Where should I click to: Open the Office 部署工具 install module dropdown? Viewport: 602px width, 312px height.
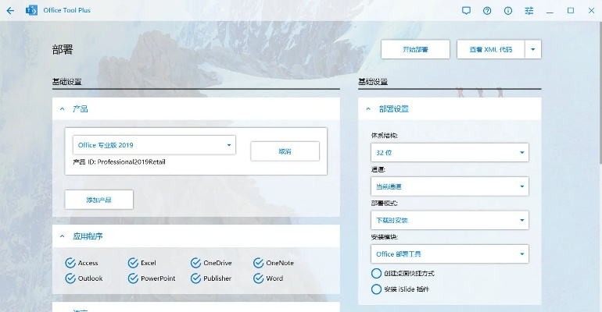point(450,253)
